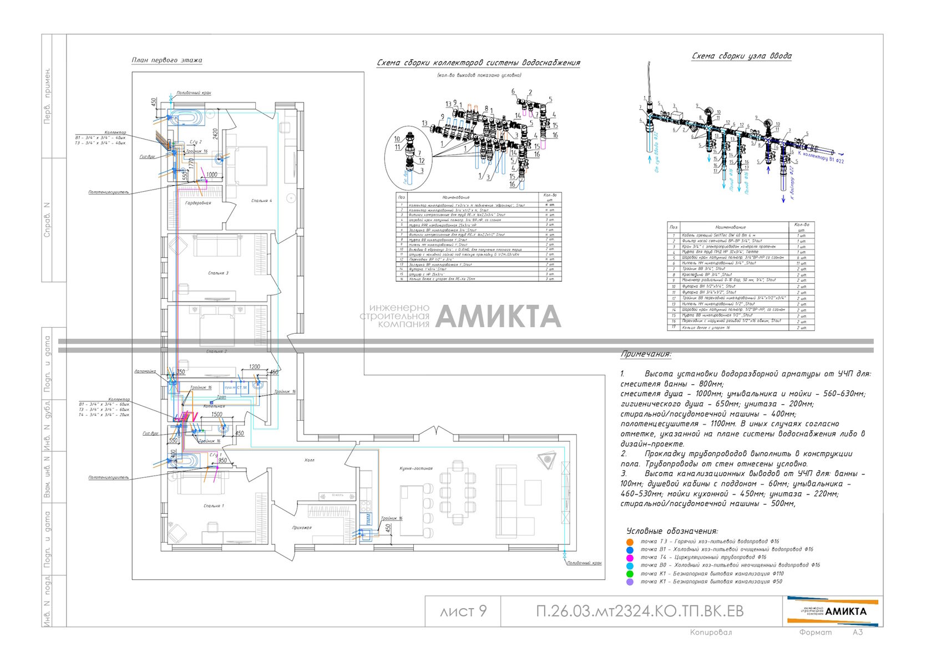Screen dimensions: 932x658
Task: Click the "А3" format value
Action: [858, 633]
